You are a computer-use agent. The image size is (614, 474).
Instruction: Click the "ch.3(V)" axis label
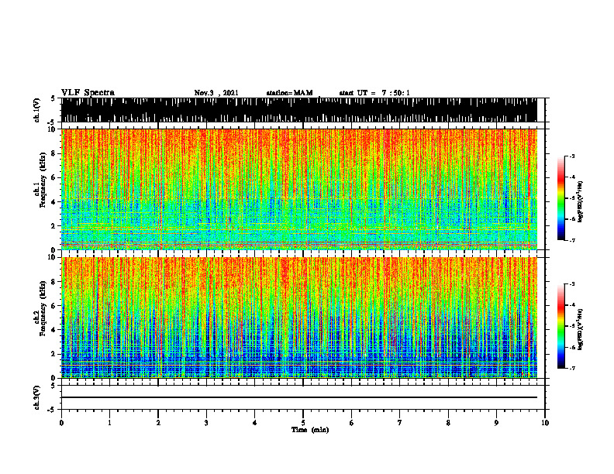pyautogui.click(x=37, y=398)
